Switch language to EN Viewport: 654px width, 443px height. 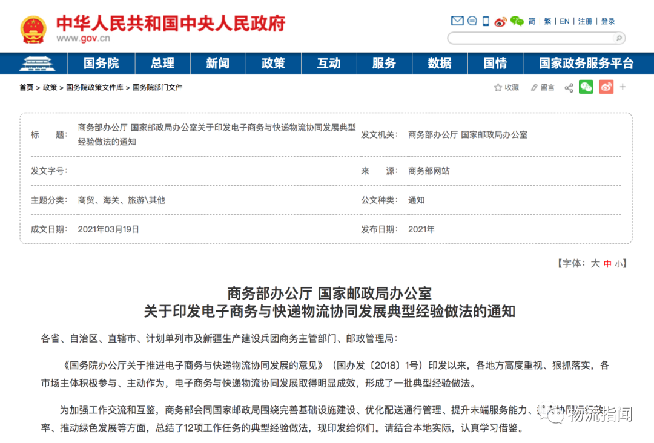coord(565,21)
